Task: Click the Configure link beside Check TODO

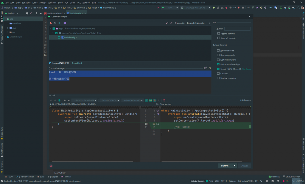Action: tap(247, 69)
